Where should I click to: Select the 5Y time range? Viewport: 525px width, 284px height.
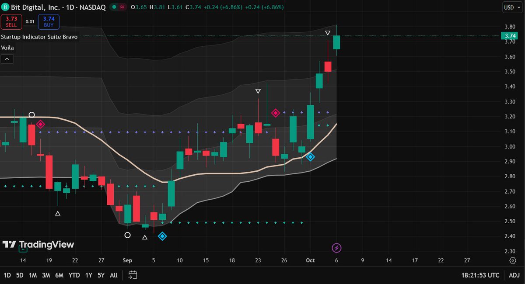click(x=101, y=275)
